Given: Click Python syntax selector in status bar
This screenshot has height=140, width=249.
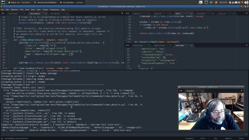Looking at the screenshot, I should pyautogui.click(x=241, y=138).
